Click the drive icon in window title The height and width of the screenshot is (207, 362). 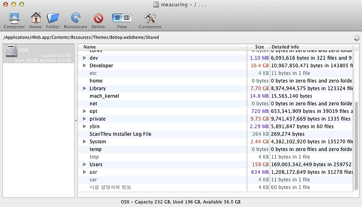[x=156, y=4]
